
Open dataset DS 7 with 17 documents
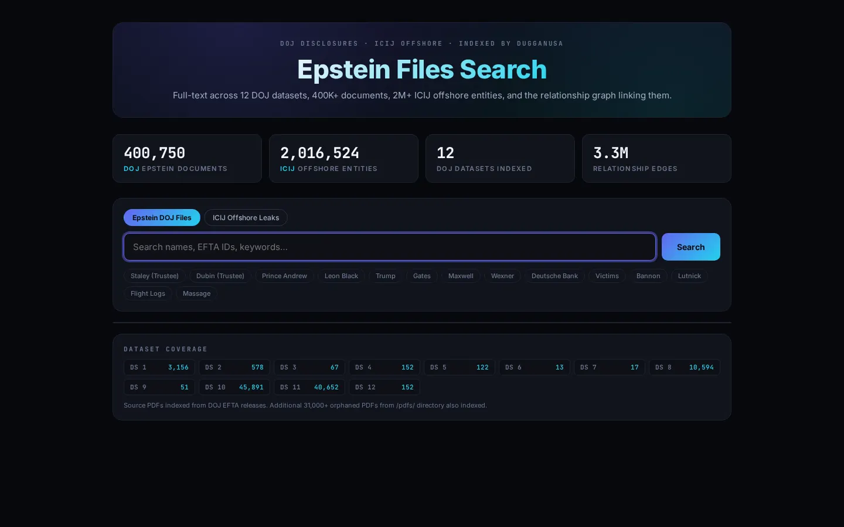tap(610, 367)
